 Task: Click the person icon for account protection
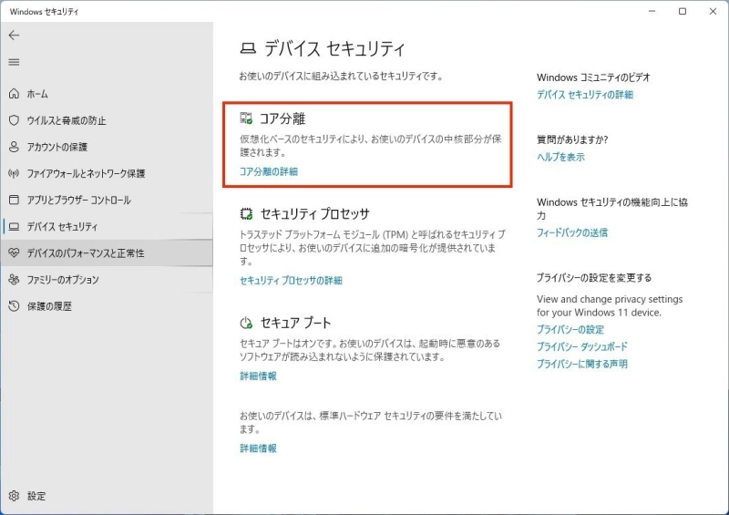click(x=14, y=147)
